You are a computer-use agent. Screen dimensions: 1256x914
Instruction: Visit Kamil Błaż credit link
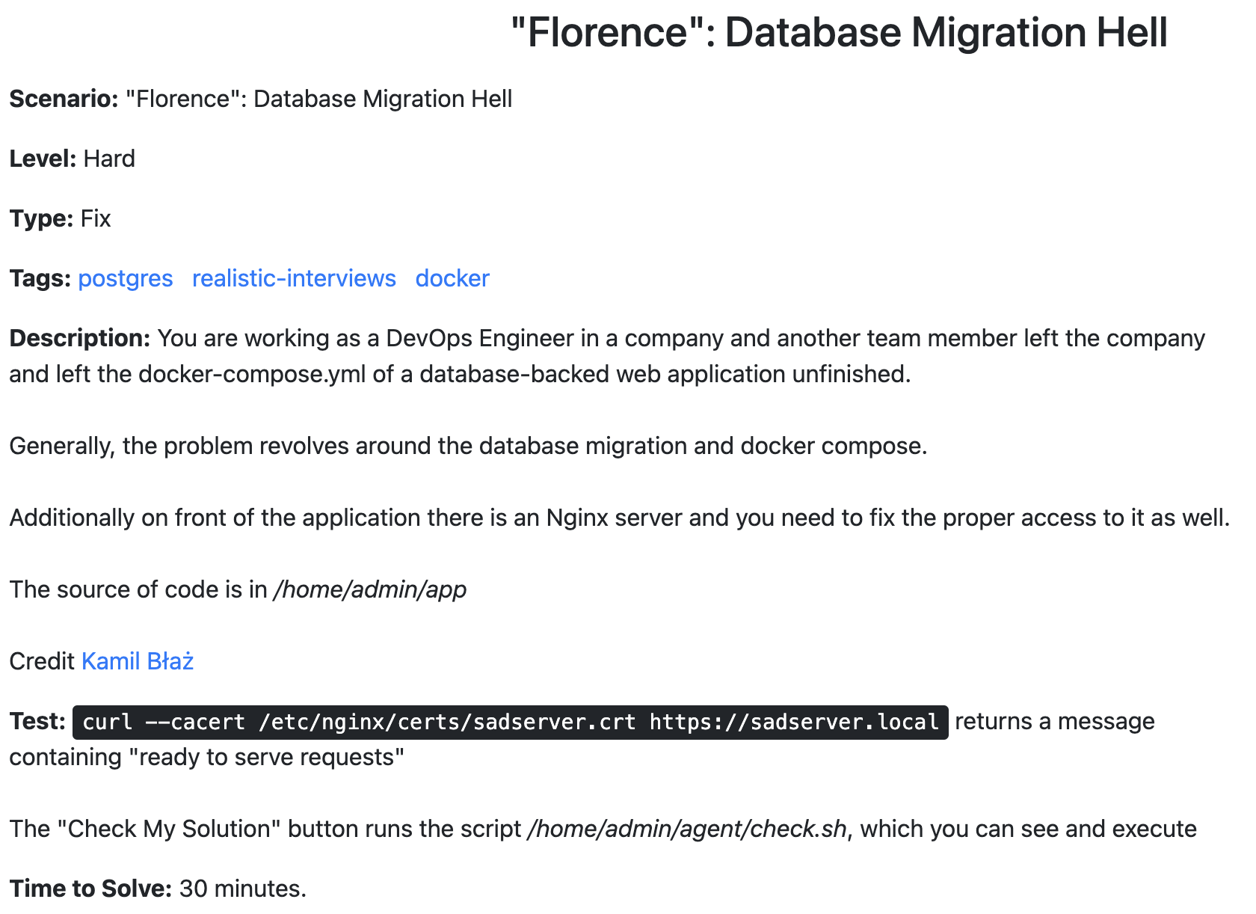click(x=138, y=661)
